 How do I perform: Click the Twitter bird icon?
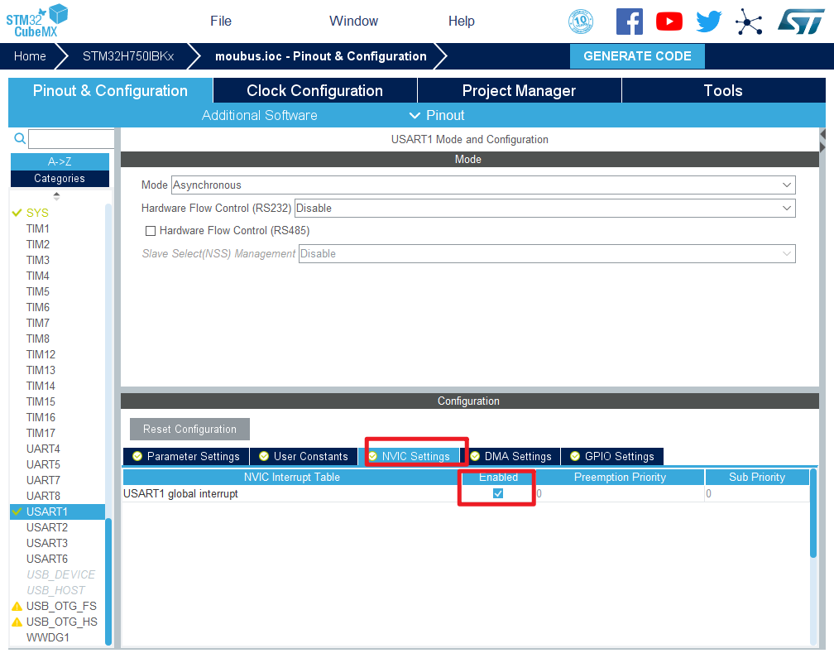[709, 22]
